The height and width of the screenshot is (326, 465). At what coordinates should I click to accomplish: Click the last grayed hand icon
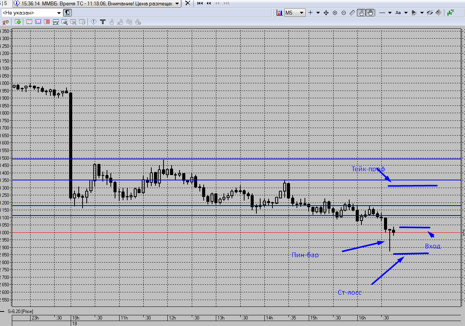(x=138, y=22)
